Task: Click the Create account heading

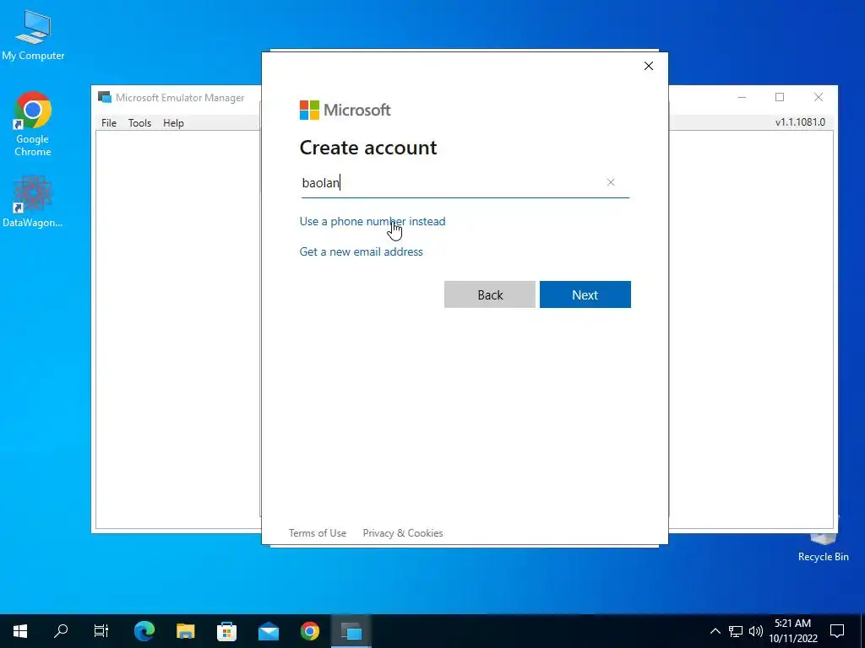Action: click(x=368, y=148)
